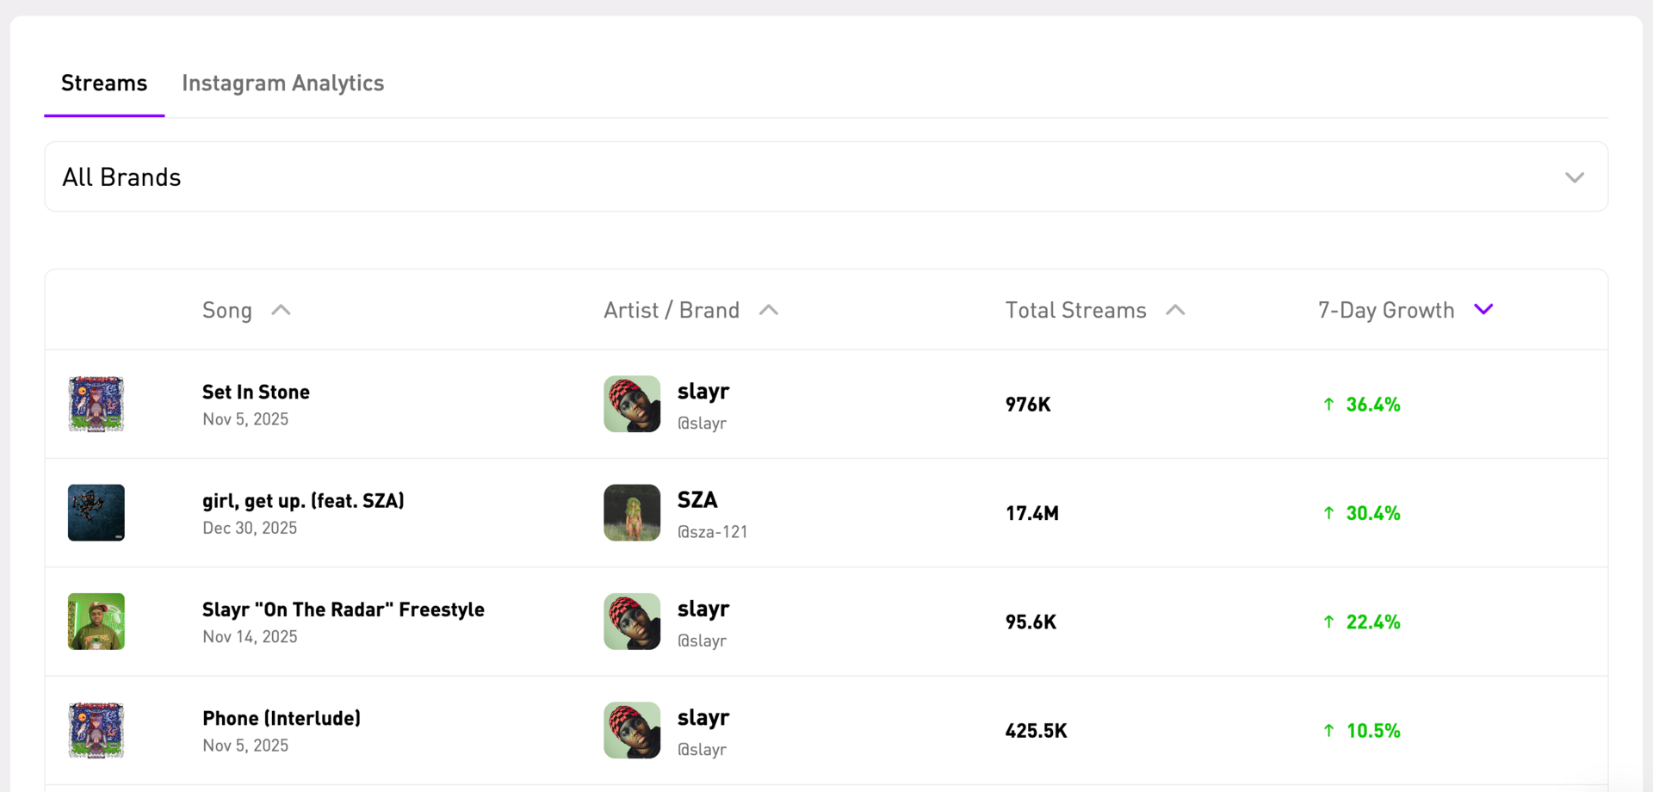Toggle the 7-Day Growth purple sort arrow
The image size is (1653, 792).
(x=1483, y=310)
